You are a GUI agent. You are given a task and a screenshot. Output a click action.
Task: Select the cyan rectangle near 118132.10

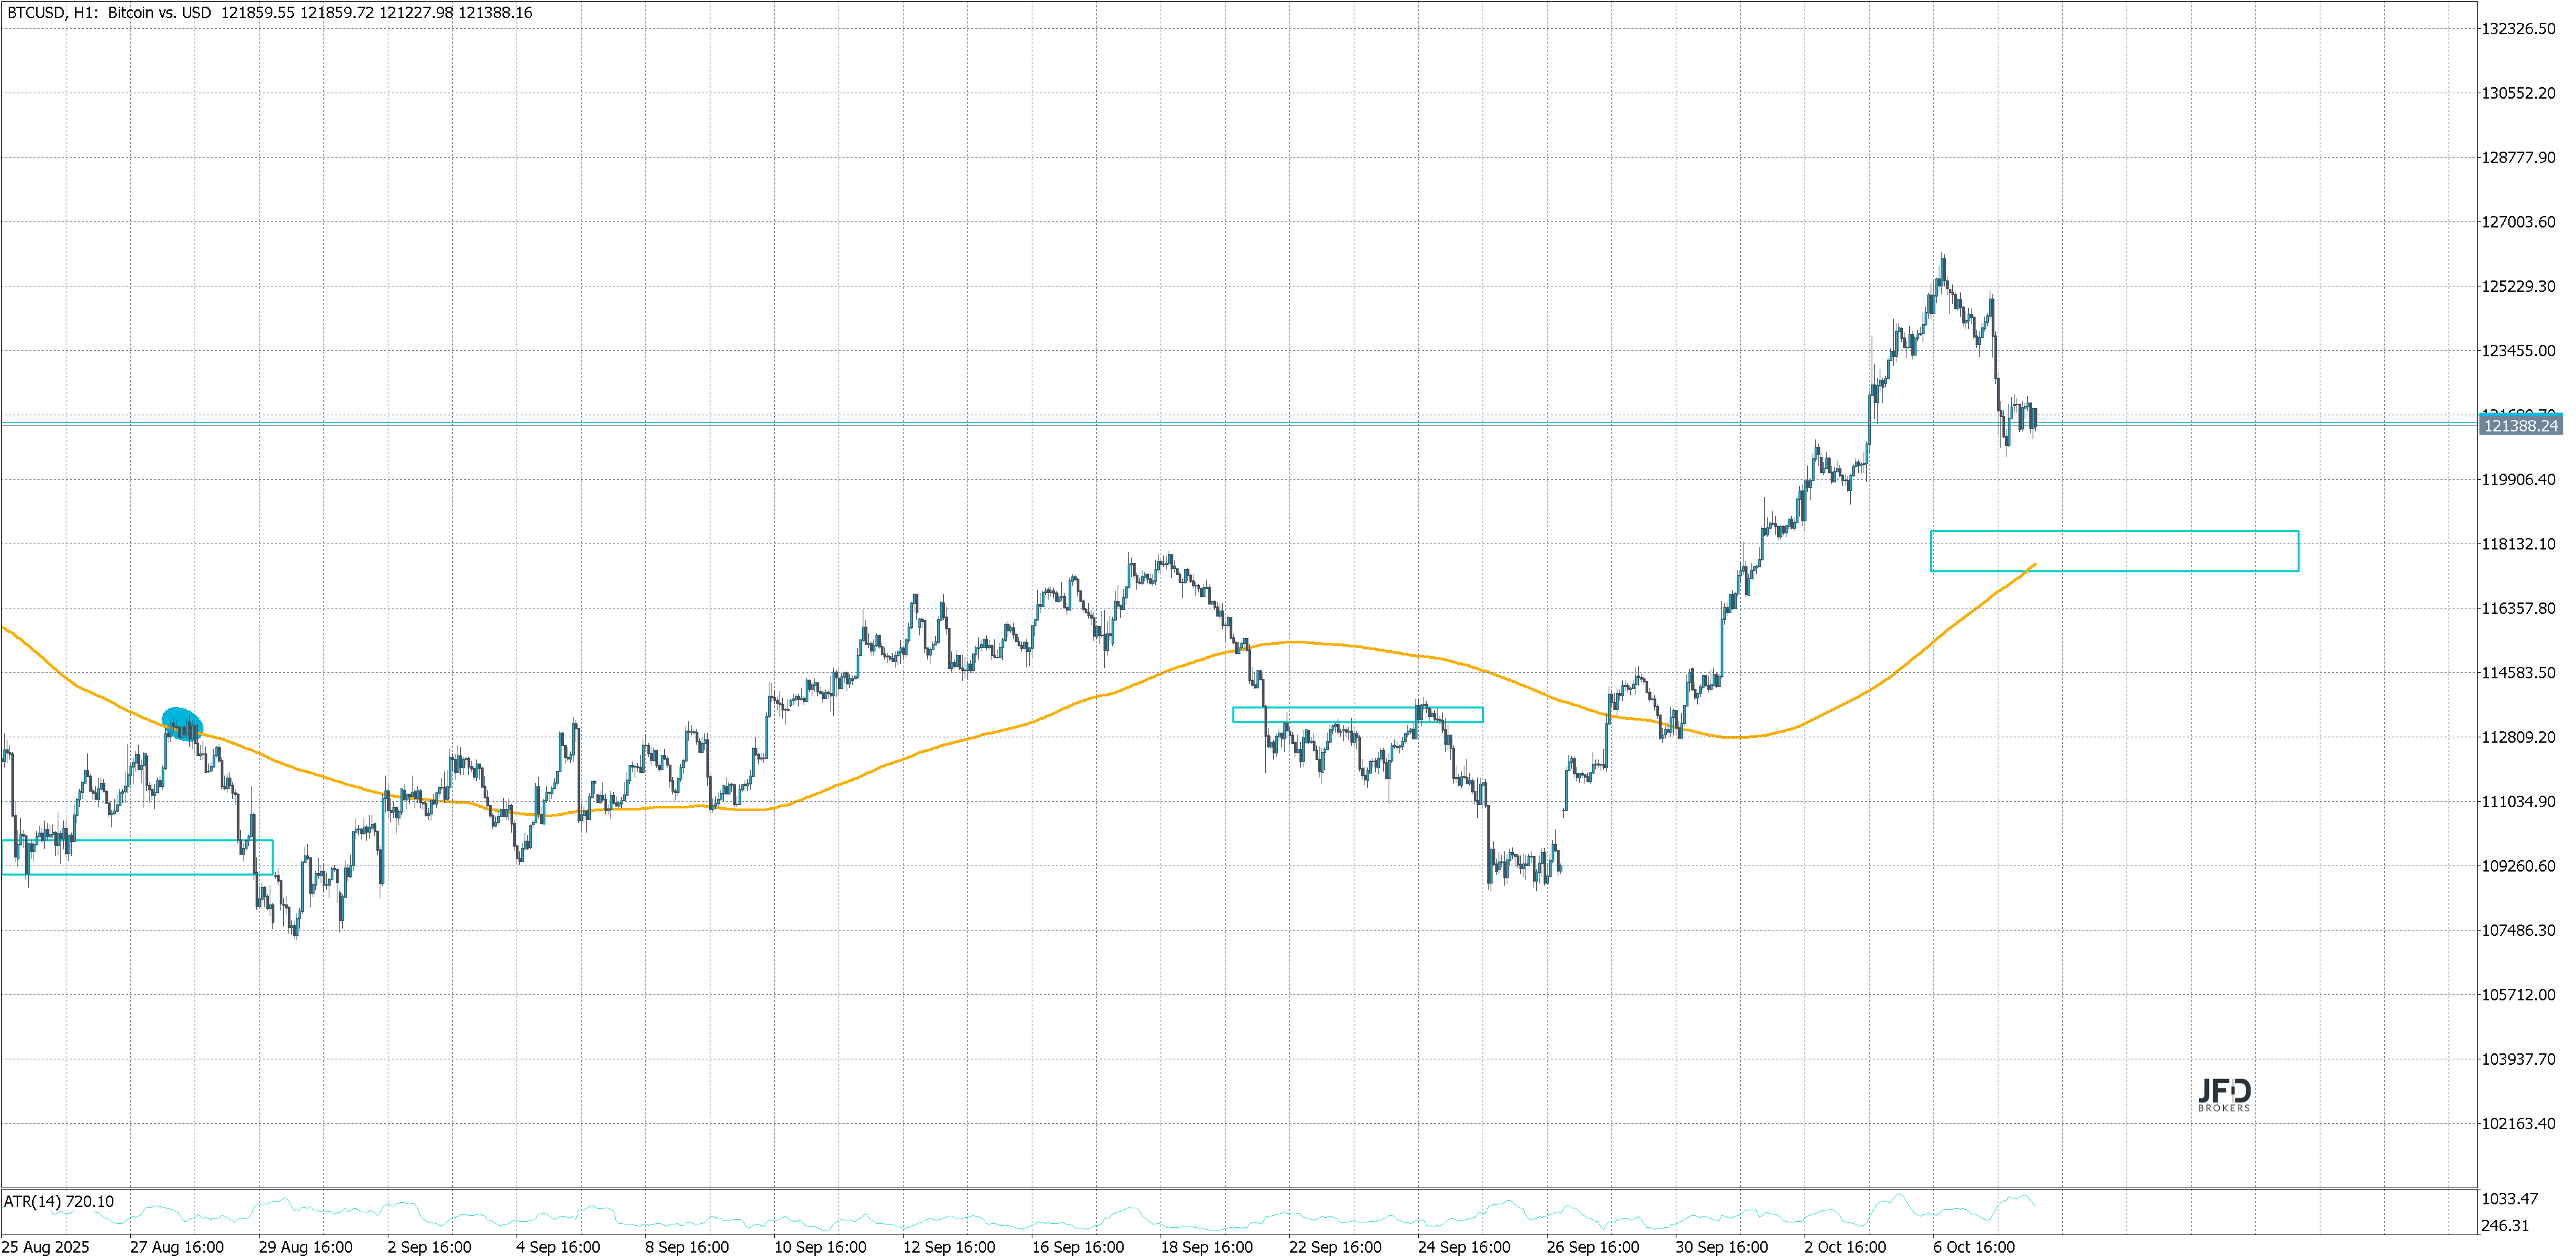point(2114,551)
